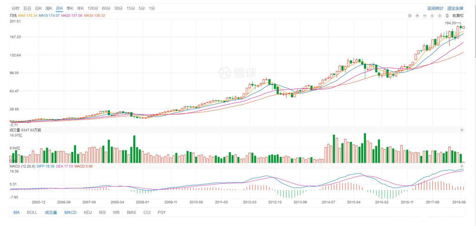Click the 区间统计 range statistics link
476x226 pixels.
tap(435, 8)
